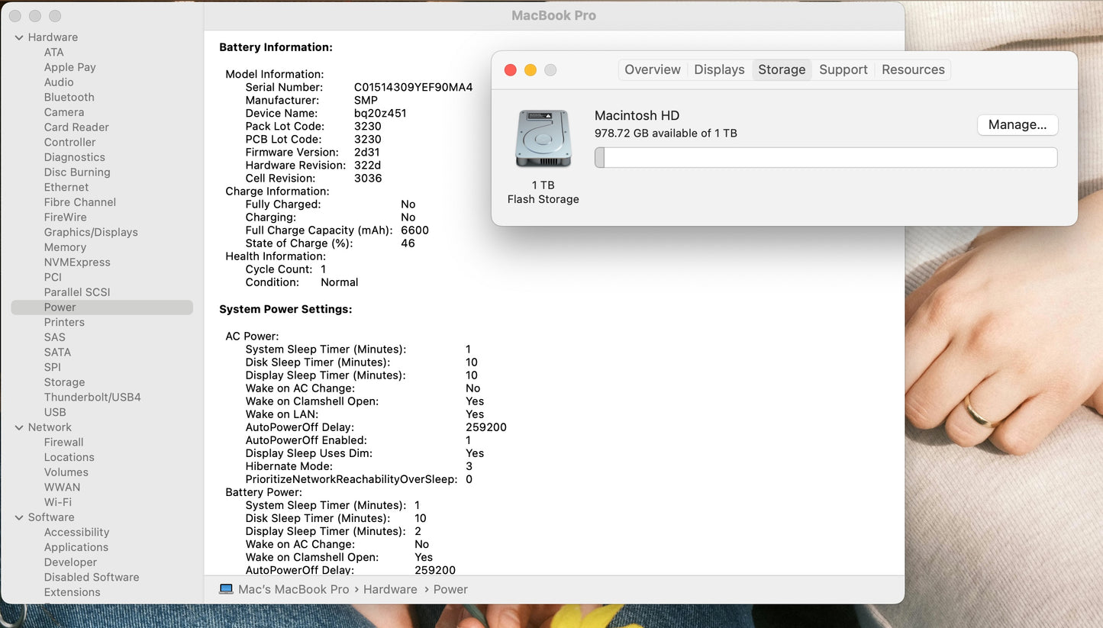Select the Support tab

[x=843, y=69]
